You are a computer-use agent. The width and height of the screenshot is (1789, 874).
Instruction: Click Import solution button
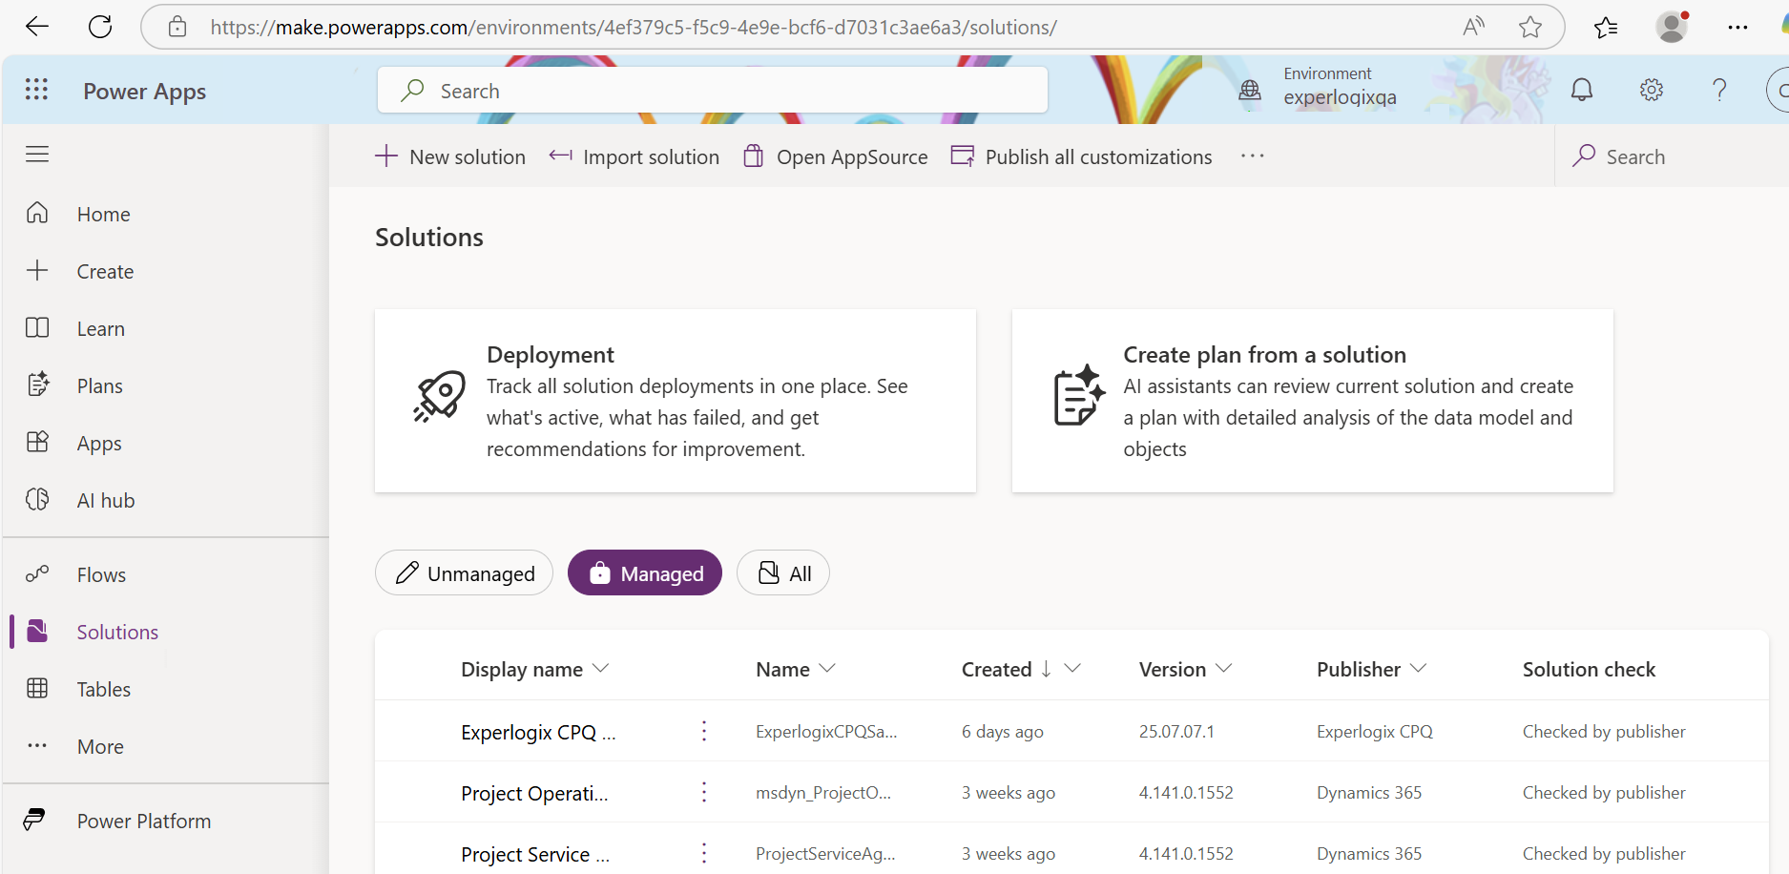tap(634, 156)
